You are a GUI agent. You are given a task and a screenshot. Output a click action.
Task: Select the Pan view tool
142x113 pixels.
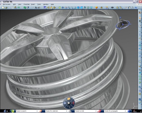coord(63,8)
